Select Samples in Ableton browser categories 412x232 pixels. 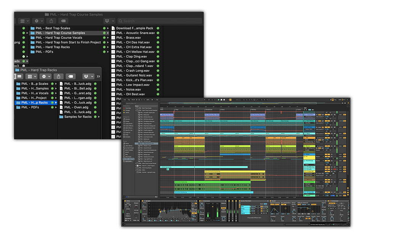click(128, 137)
